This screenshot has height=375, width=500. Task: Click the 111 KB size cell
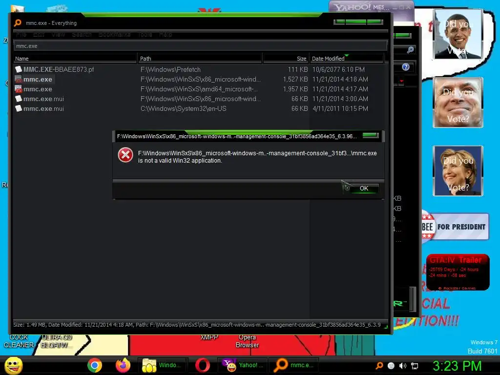coord(298,69)
